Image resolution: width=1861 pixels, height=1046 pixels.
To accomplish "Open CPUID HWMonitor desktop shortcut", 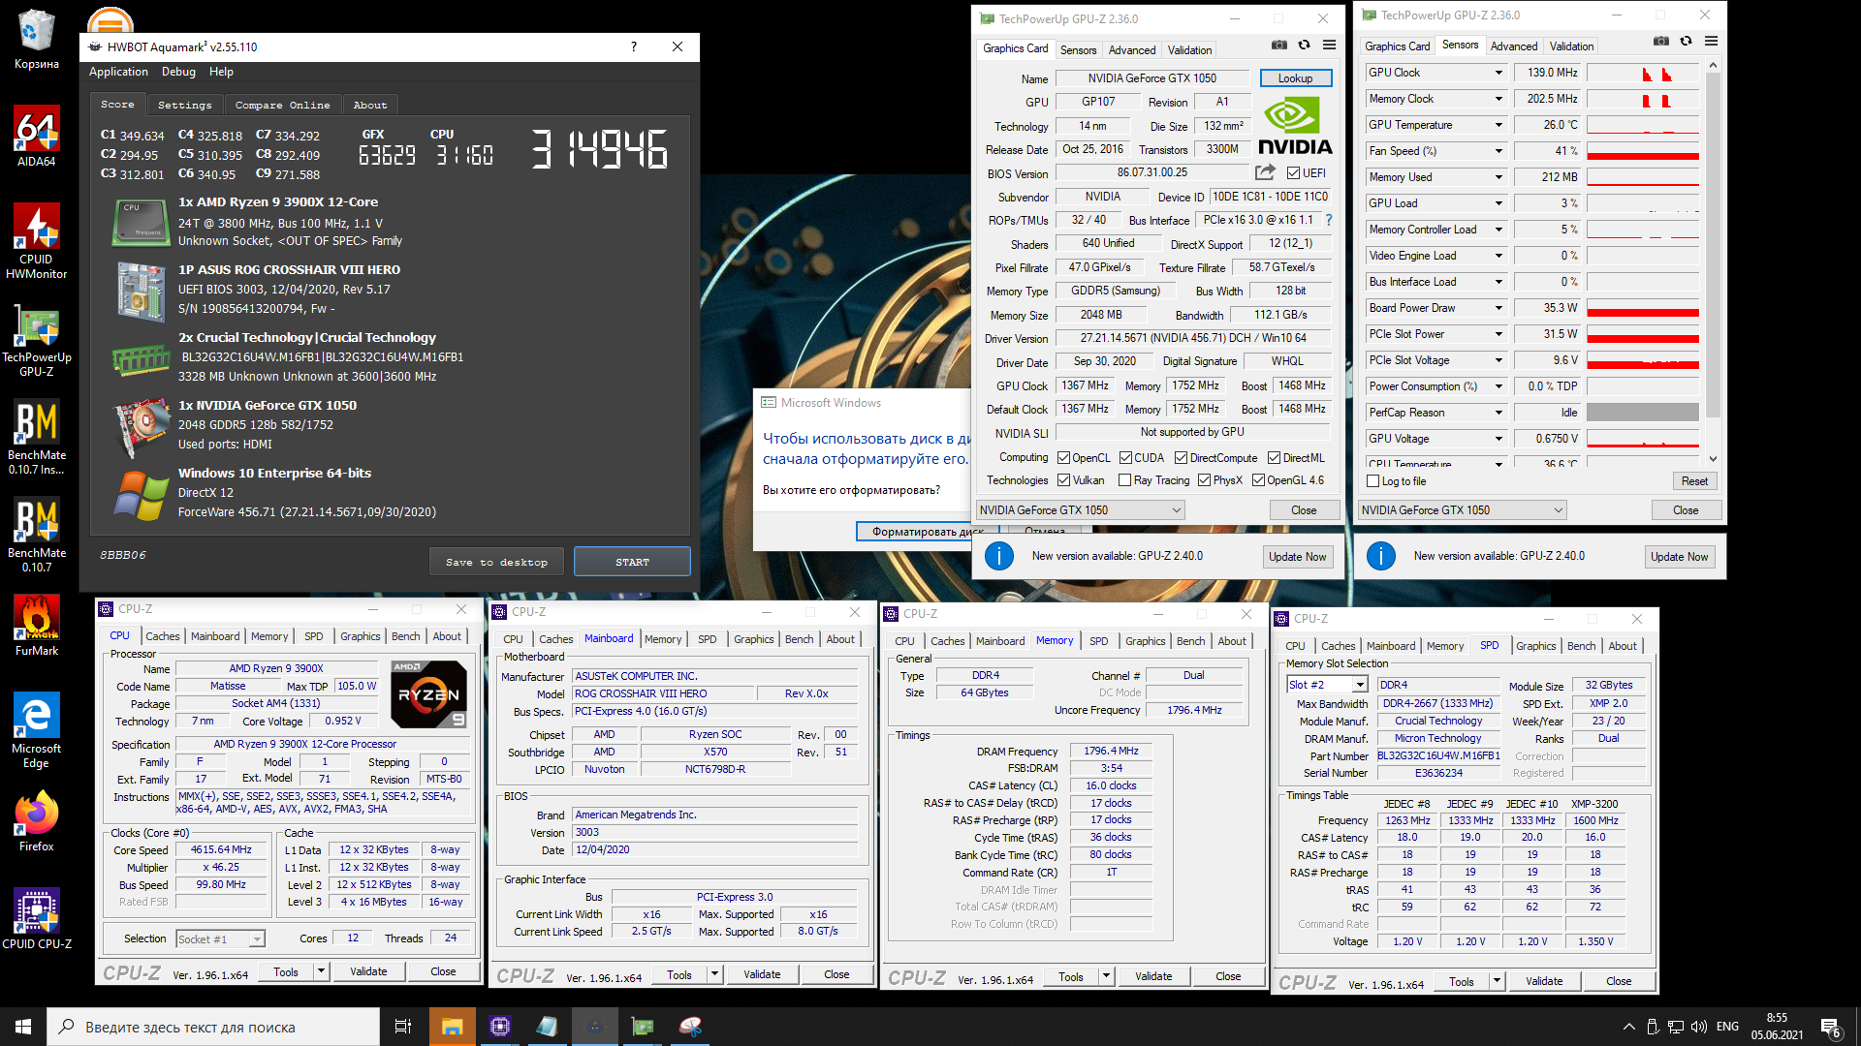I will [36, 241].
